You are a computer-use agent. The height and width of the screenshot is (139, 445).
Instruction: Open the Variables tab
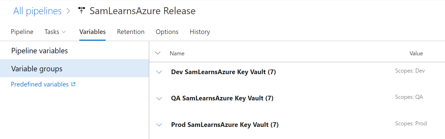(x=92, y=32)
